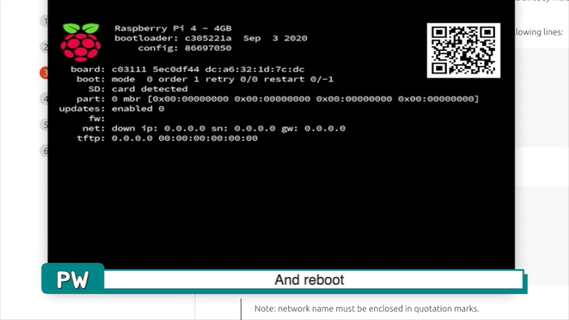
Task: Click the bootloader version c305221a text
Action: click(x=211, y=38)
